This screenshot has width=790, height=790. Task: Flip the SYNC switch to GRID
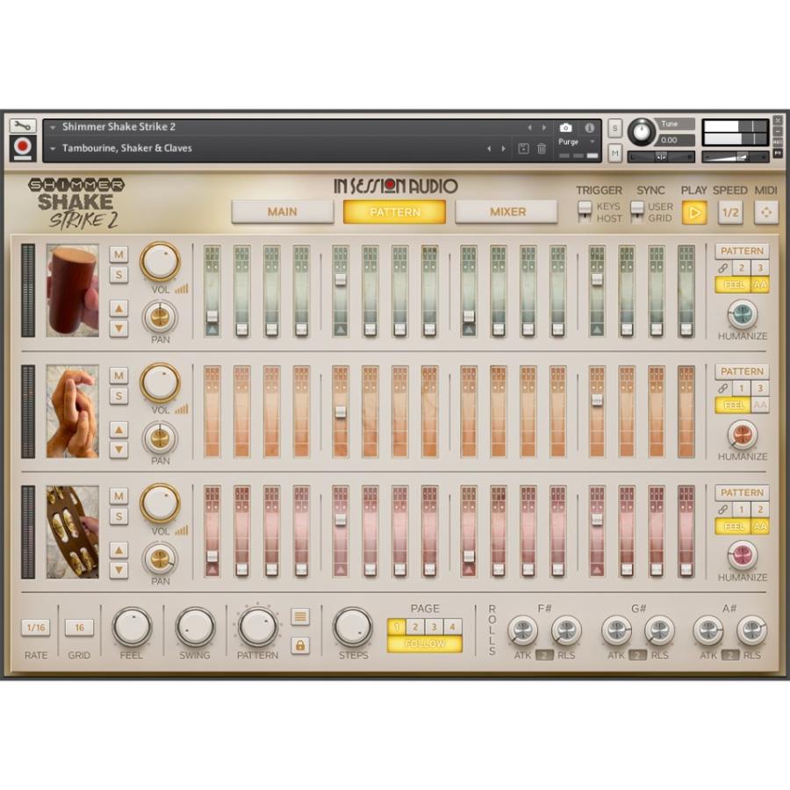pyautogui.click(x=638, y=218)
